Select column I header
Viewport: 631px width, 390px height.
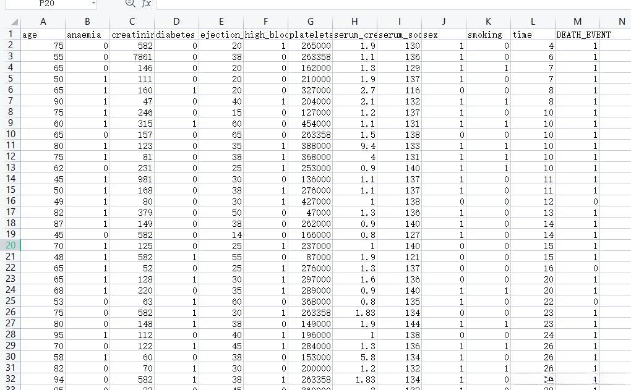(x=399, y=22)
